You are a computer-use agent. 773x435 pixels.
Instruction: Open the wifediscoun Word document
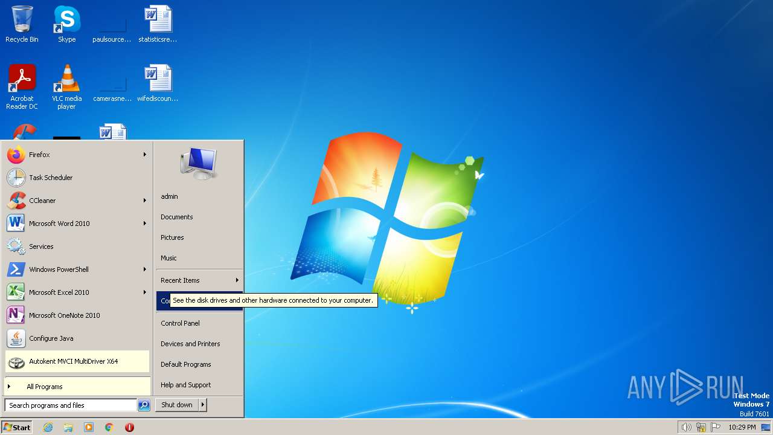tap(158, 83)
